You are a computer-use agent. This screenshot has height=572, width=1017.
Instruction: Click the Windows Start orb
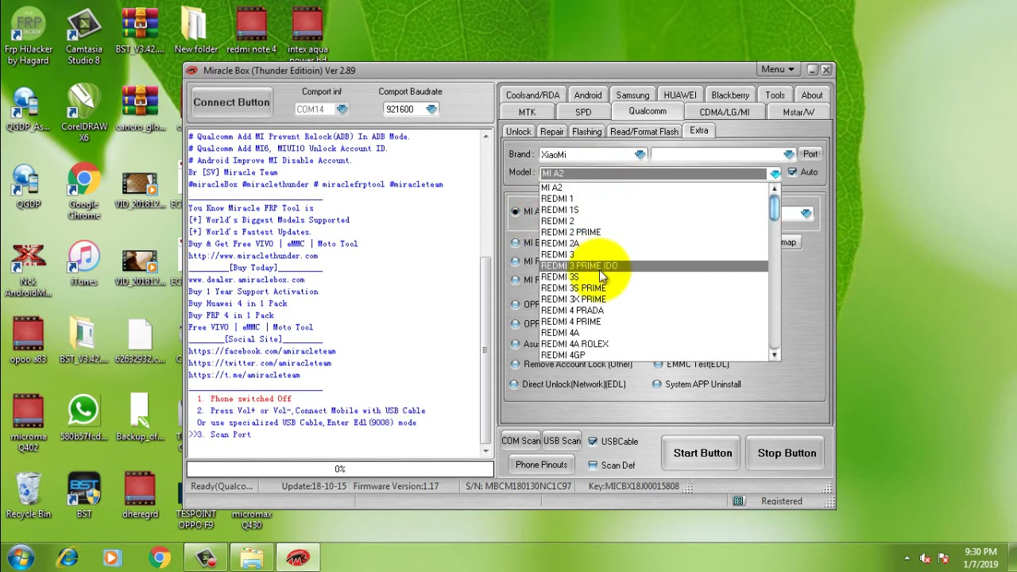coord(21,558)
